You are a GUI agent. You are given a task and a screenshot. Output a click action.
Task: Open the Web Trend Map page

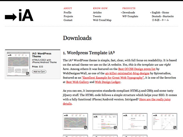point(102,20)
